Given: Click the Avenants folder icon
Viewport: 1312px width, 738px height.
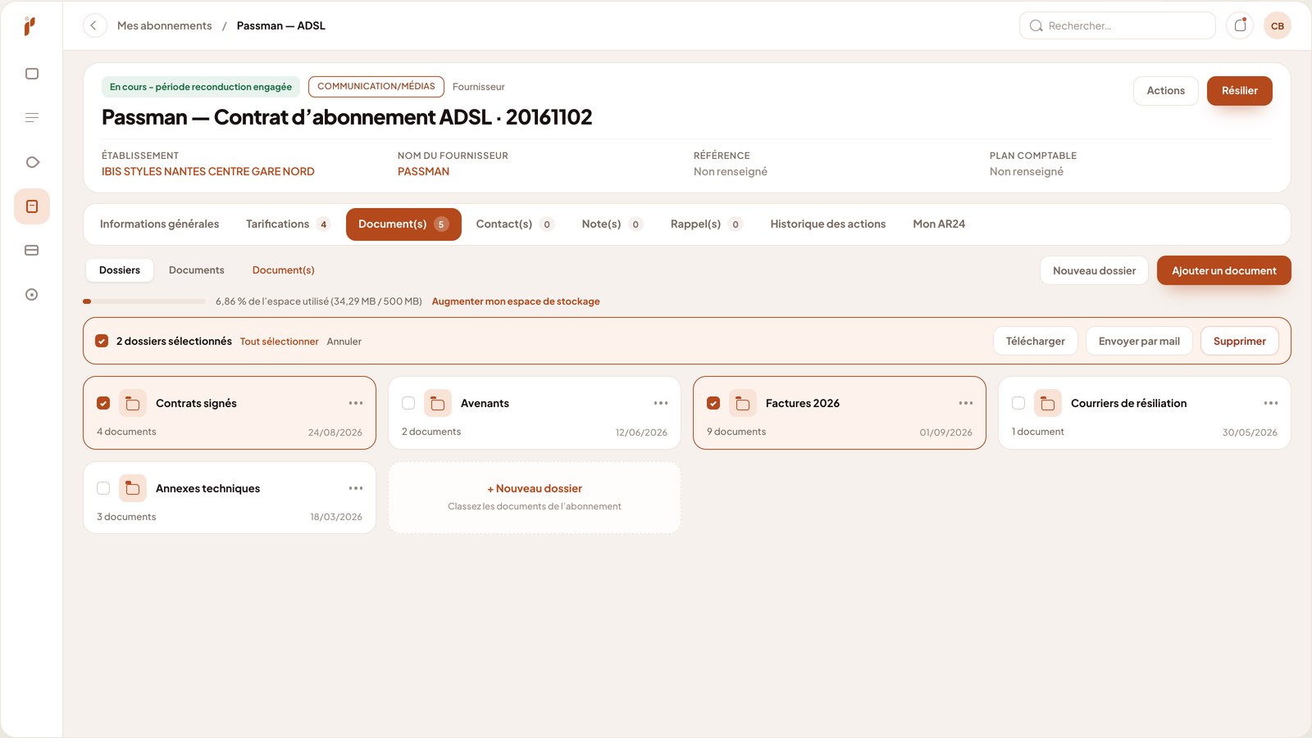Looking at the screenshot, I should coord(438,403).
